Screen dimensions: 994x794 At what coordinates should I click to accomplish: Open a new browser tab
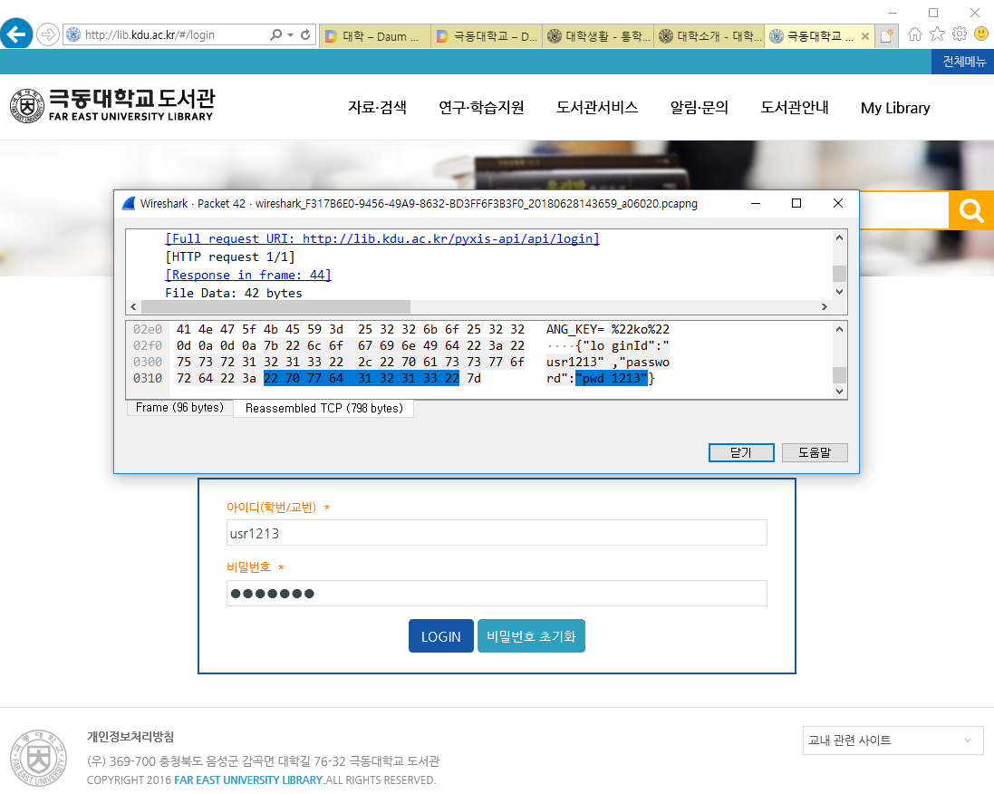coord(886,36)
